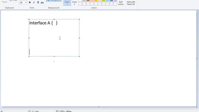
Task: Click the text 'interface A { }'
Action: [x=44, y=23]
